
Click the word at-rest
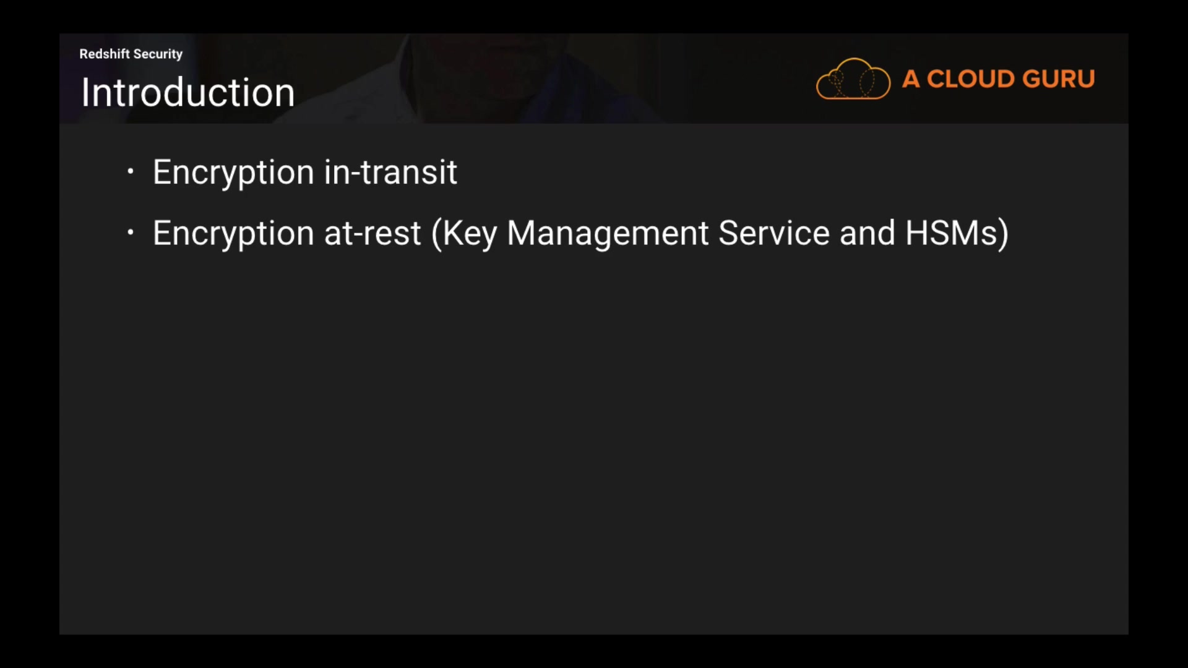[372, 233]
